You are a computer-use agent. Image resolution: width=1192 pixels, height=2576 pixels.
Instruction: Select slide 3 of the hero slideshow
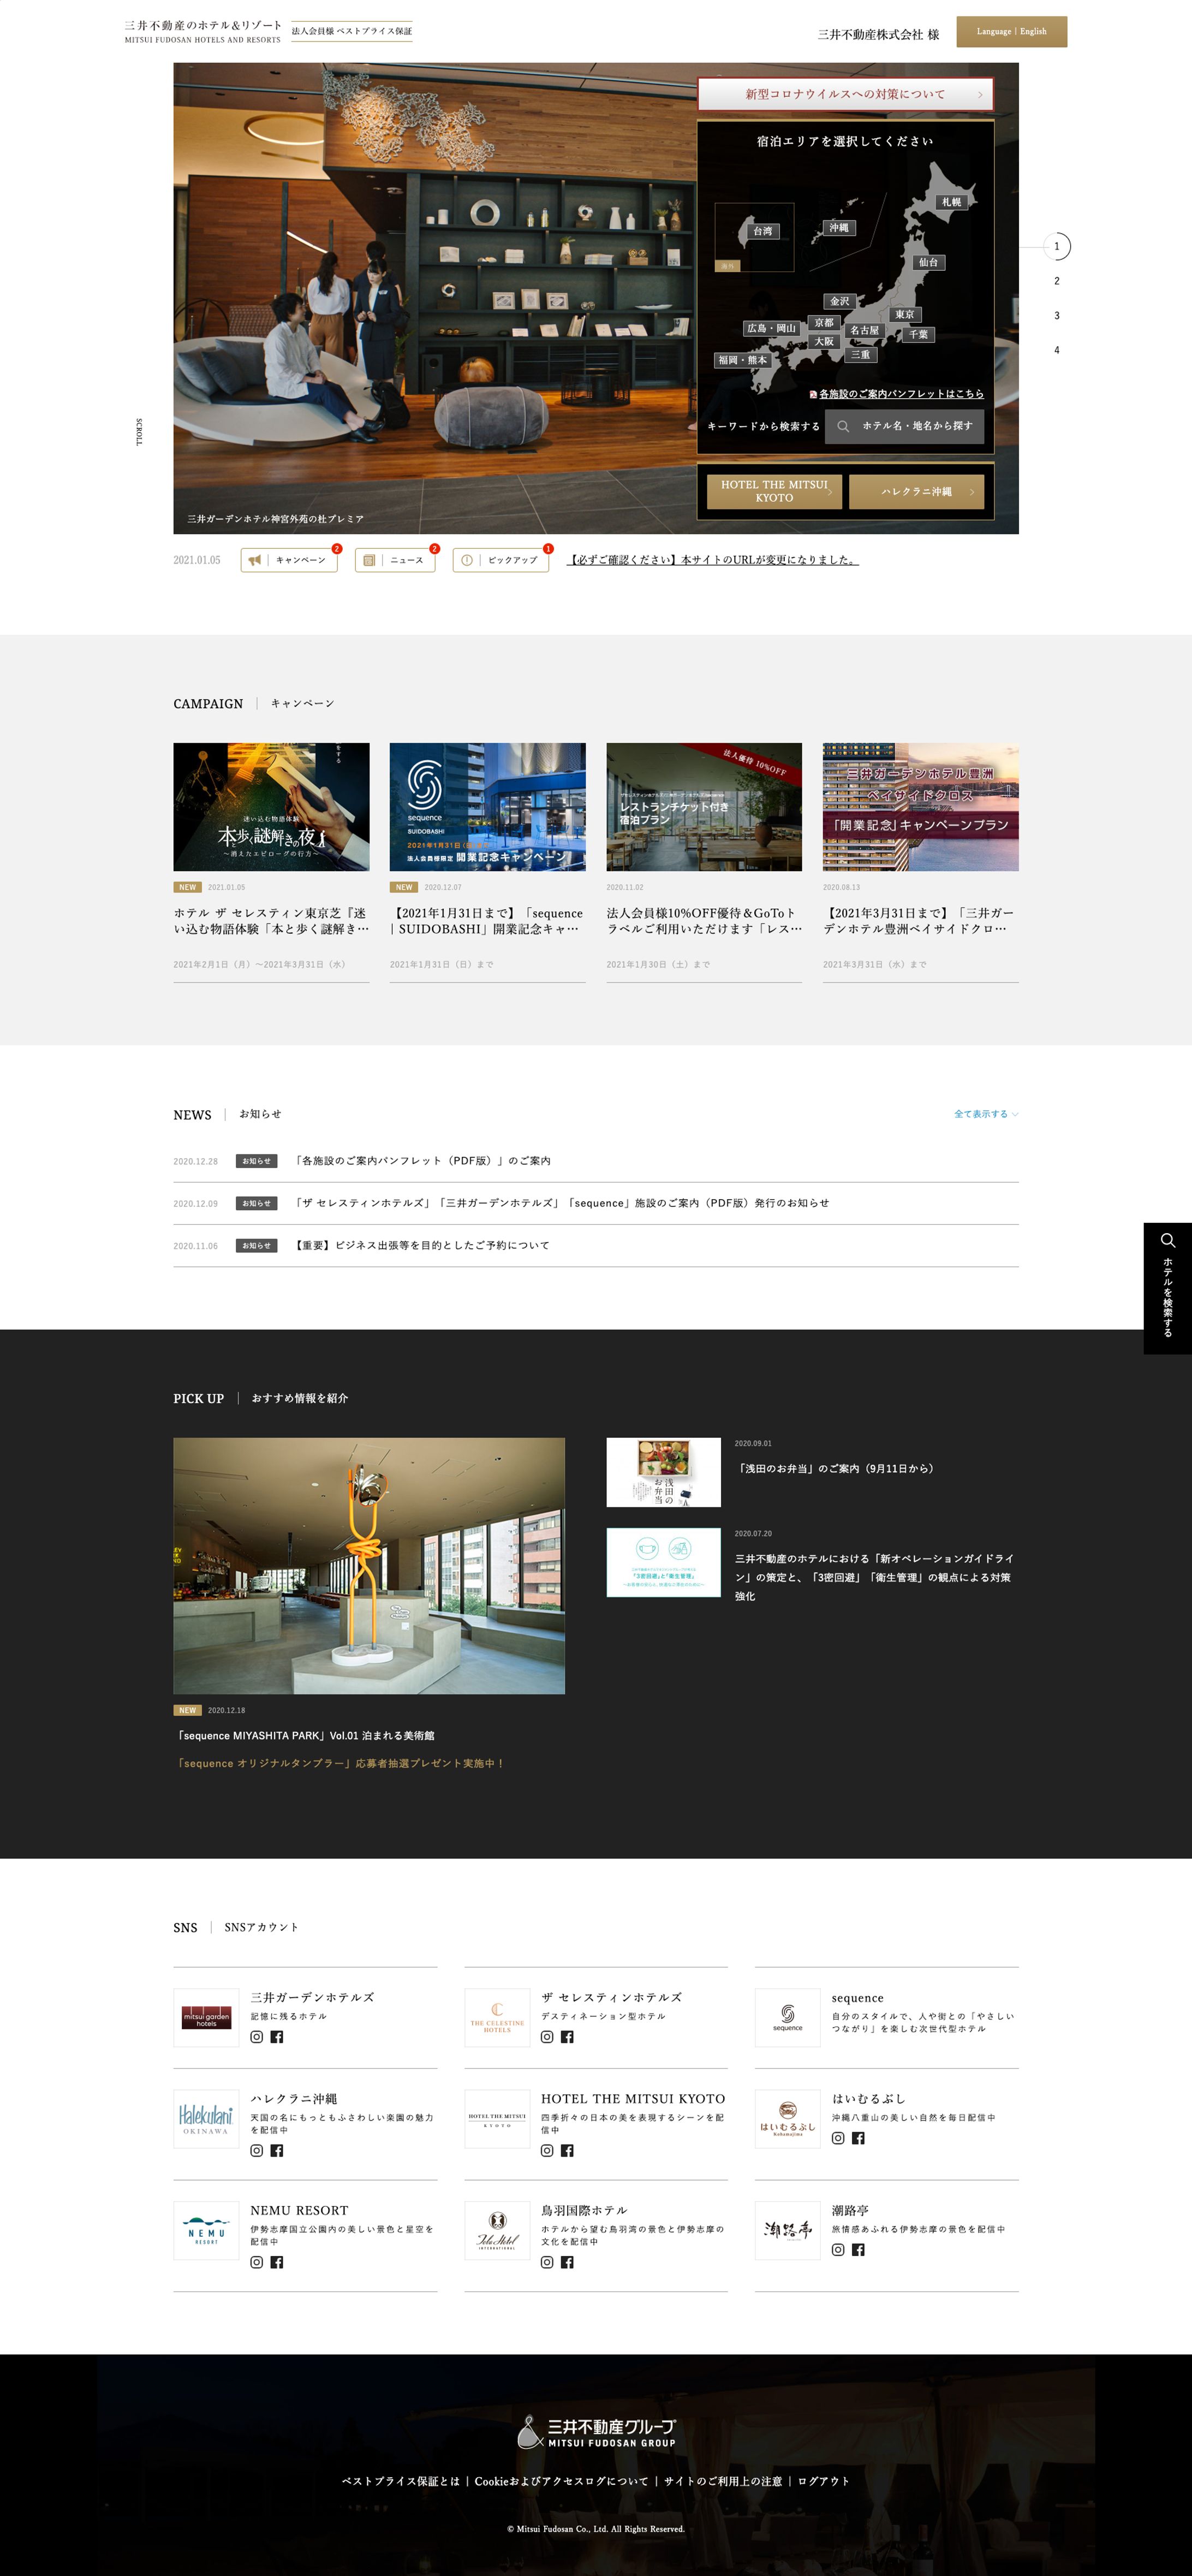coord(1056,316)
